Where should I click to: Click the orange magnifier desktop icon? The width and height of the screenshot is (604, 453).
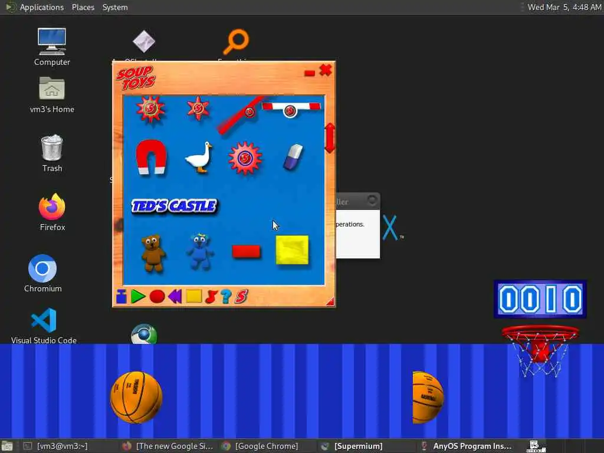tap(236, 42)
